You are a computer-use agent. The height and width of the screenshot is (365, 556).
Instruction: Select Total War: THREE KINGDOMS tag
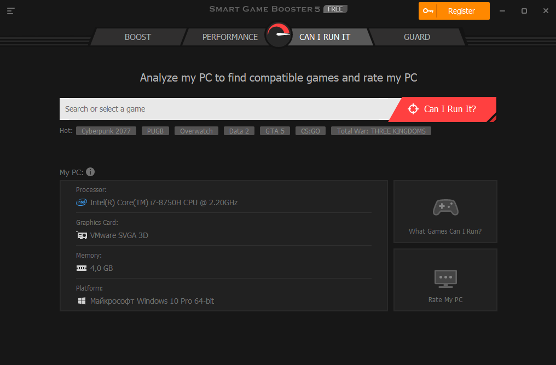point(381,131)
